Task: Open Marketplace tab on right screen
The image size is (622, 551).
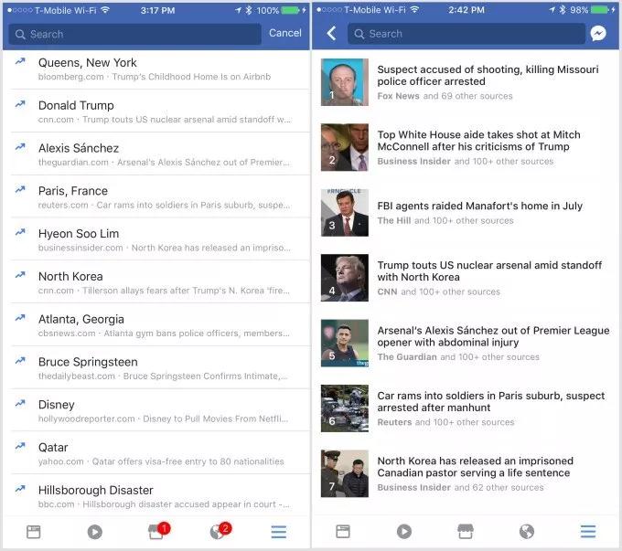Action: (466, 532)
